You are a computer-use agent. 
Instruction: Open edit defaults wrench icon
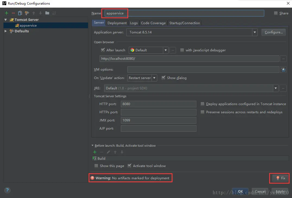[x=27, y=13]
